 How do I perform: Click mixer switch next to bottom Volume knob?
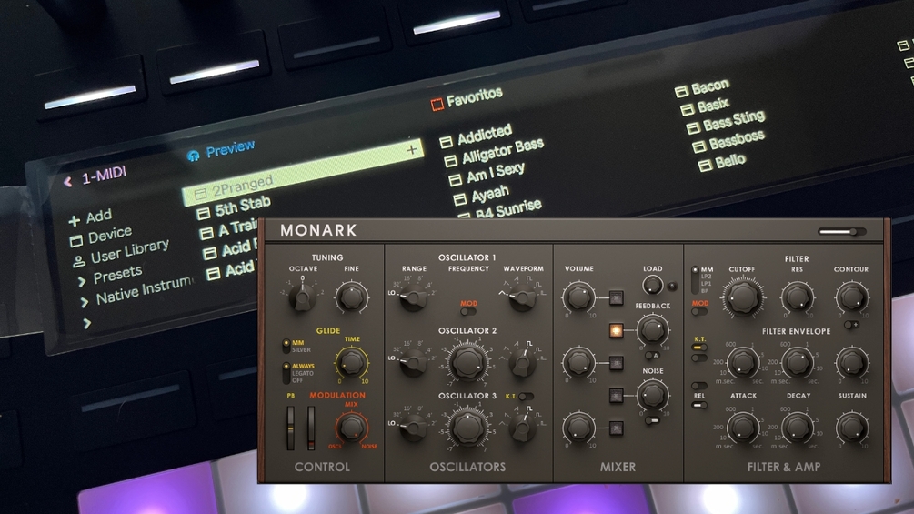pyautogui.click(x=616, y=428)
